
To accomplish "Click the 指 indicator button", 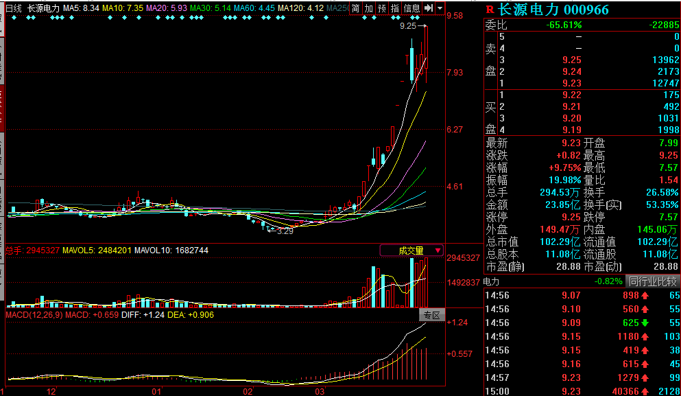I will 395,8.
